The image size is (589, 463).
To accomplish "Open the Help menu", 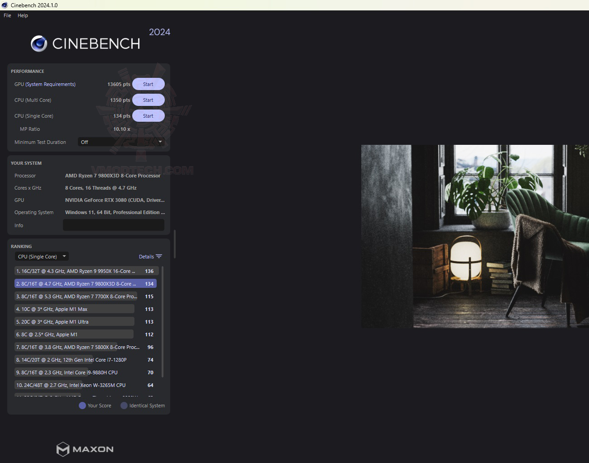I will (x=23, y=15).
